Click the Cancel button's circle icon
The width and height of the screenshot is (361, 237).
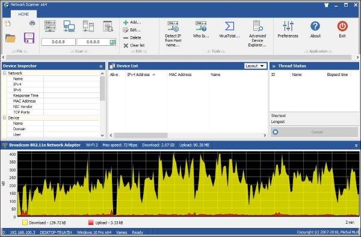click(276, 132)
